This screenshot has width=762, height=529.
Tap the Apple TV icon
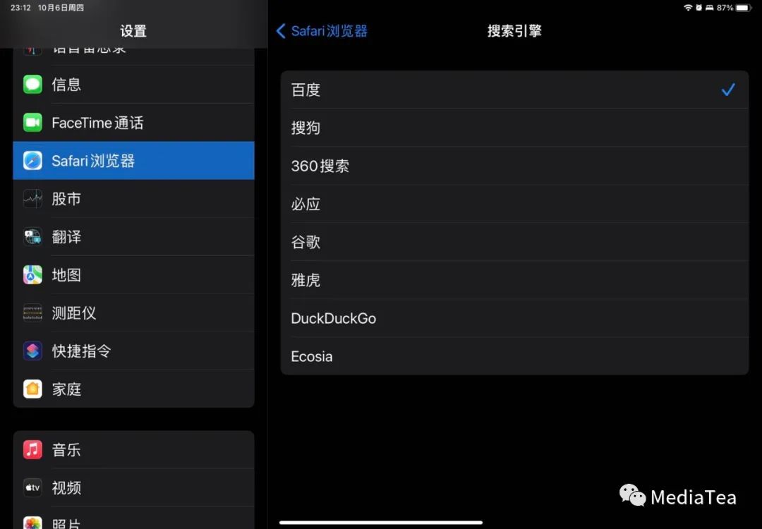coord(32,487)
